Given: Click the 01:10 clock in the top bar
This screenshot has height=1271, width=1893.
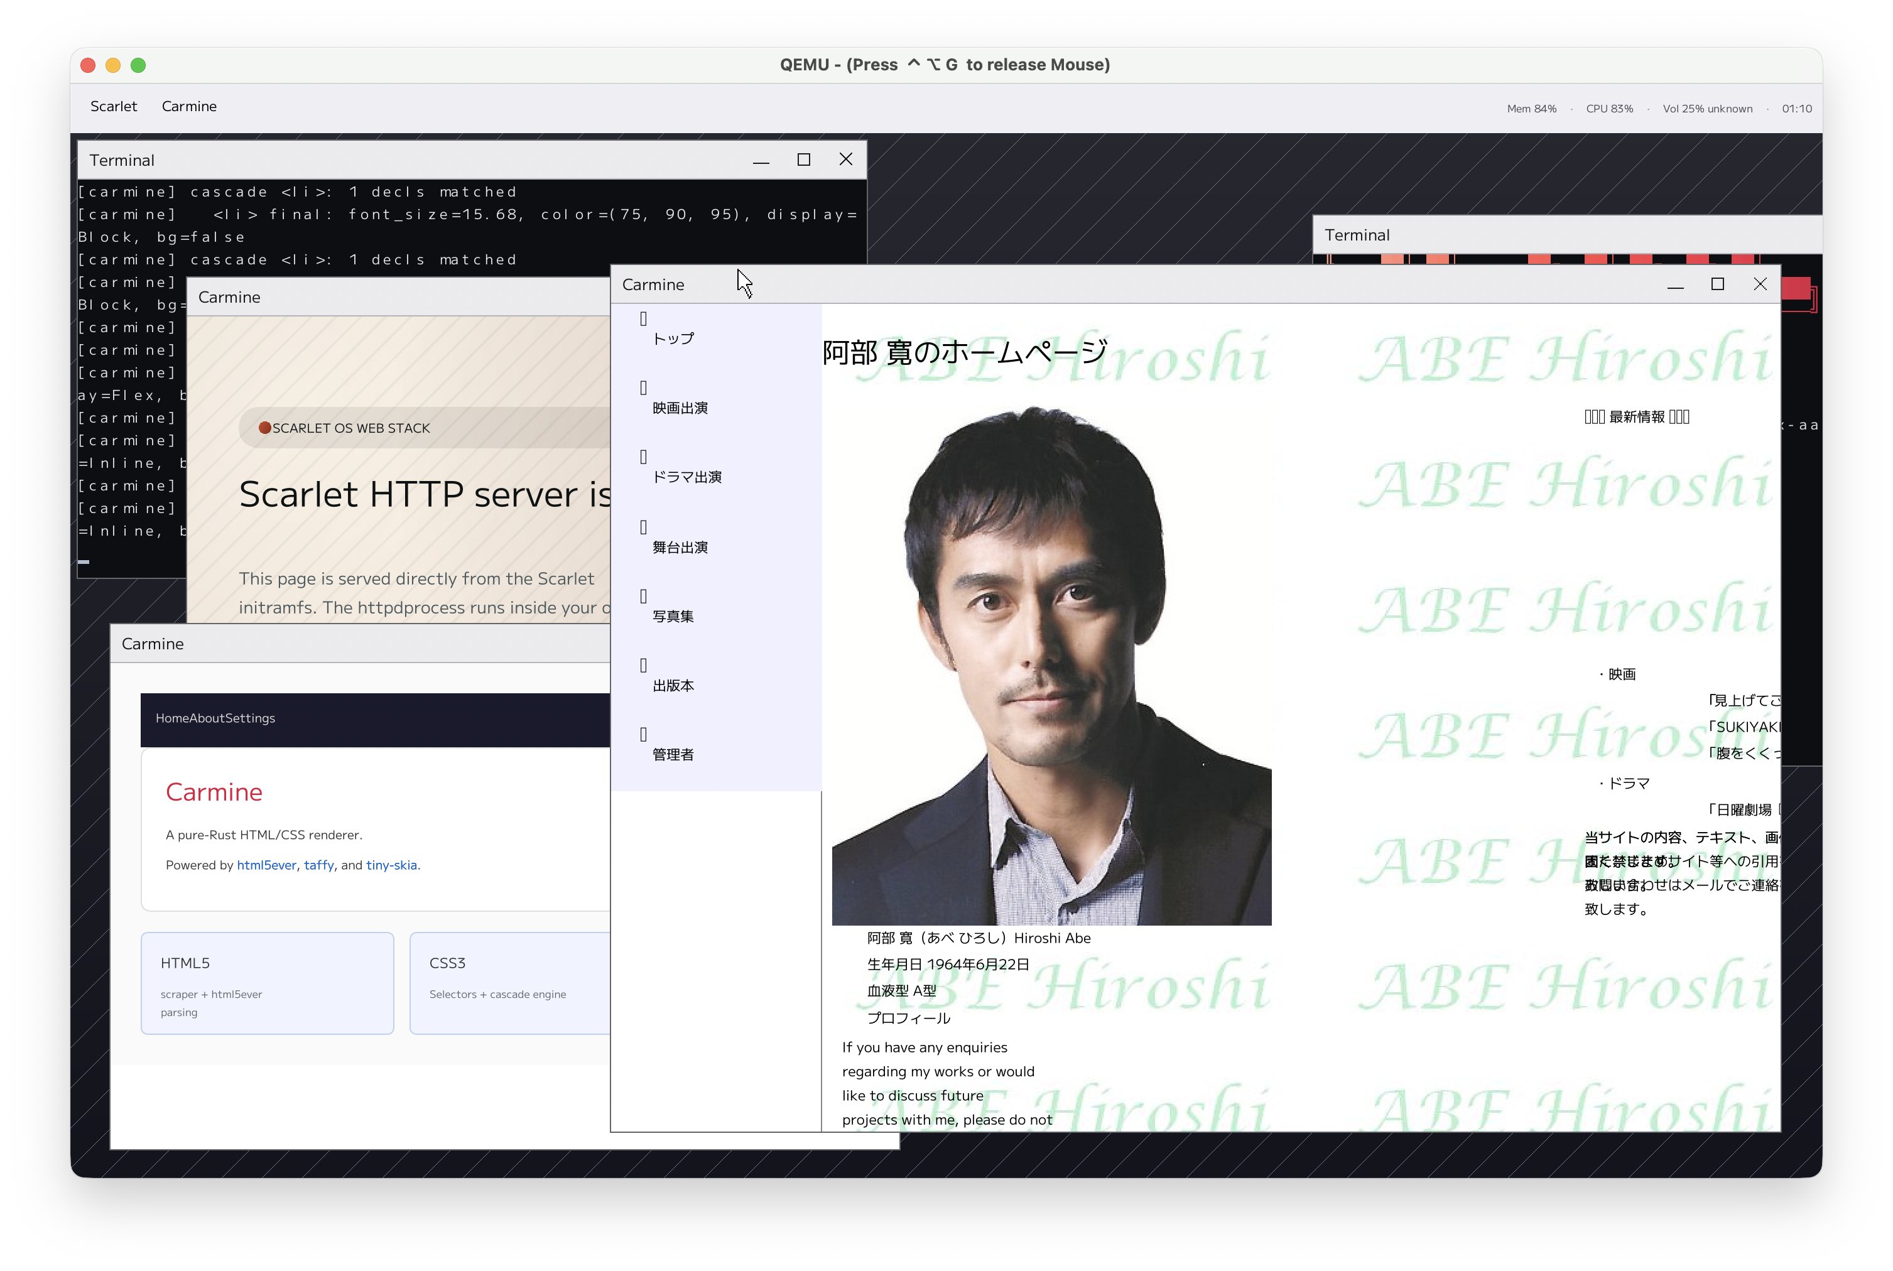Looking at the screenshot, I should coord(1796,109).
